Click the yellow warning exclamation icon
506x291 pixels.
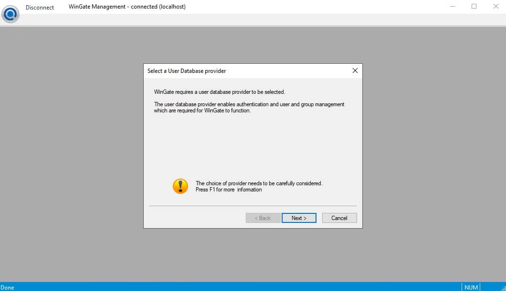(x=180, y=186)
